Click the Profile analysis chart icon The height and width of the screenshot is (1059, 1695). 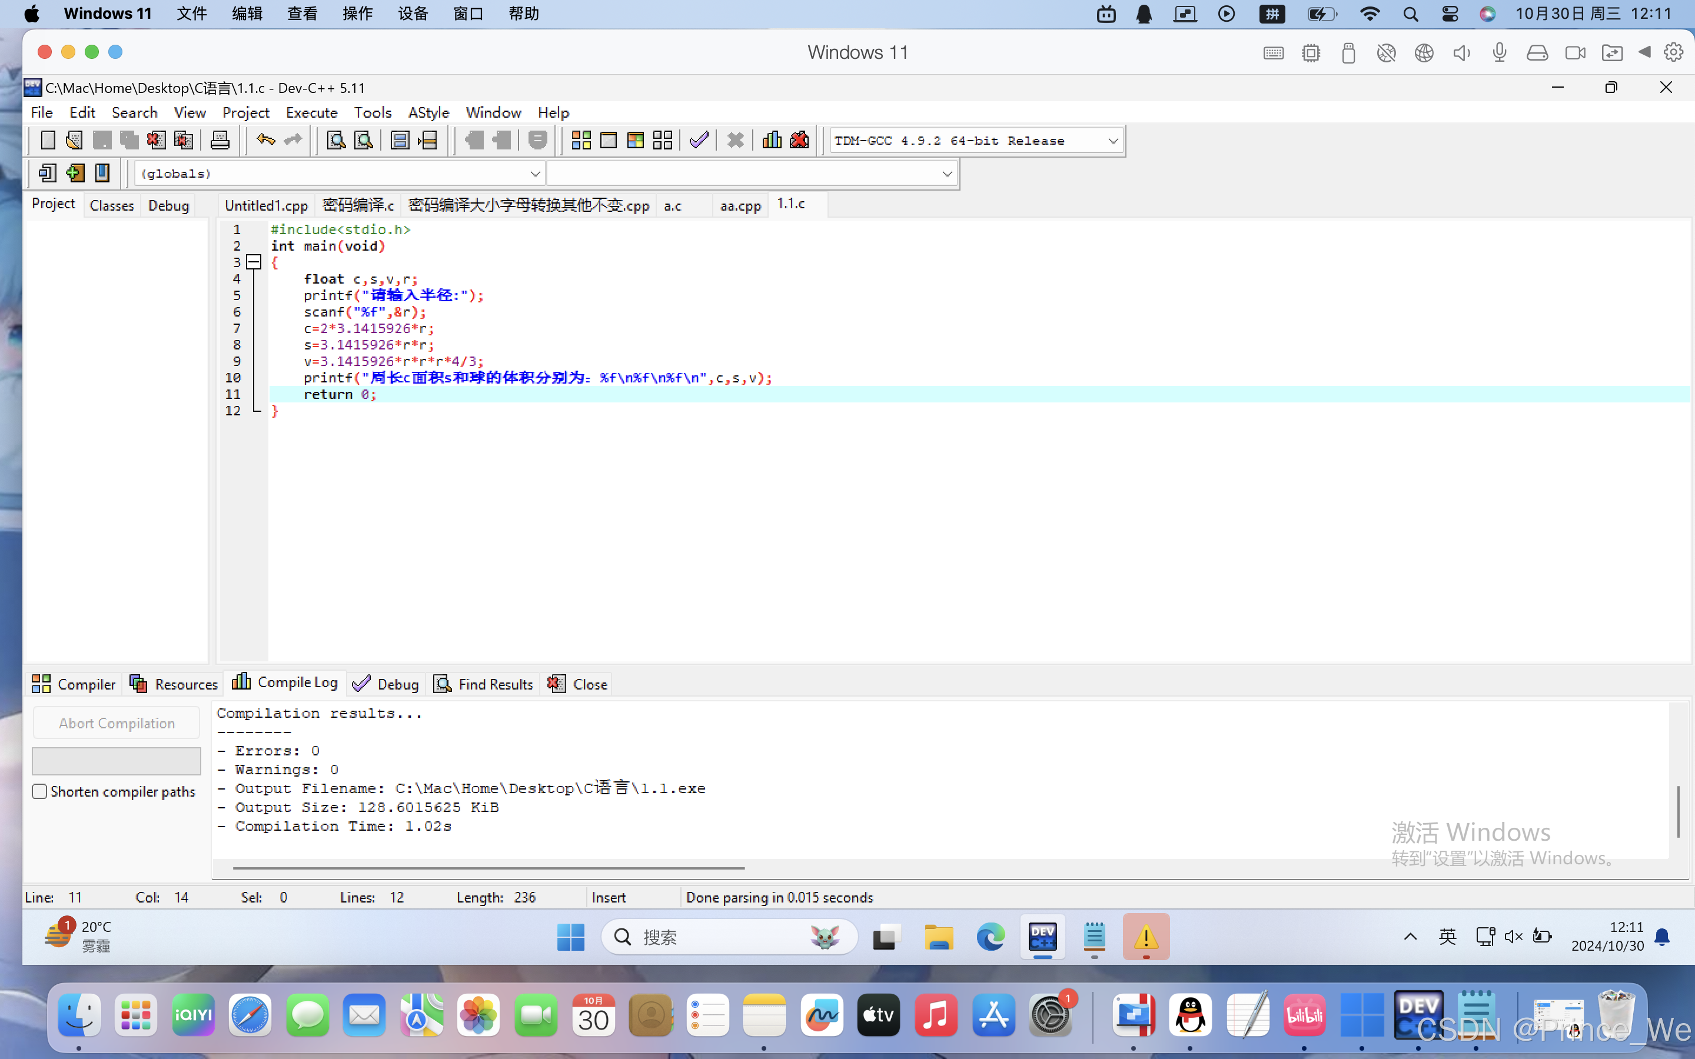click(772, 140)
